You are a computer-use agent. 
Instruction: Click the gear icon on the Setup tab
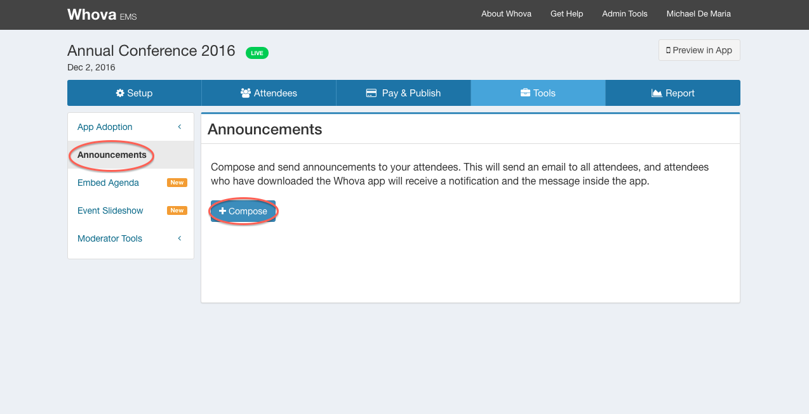(120, 93)
